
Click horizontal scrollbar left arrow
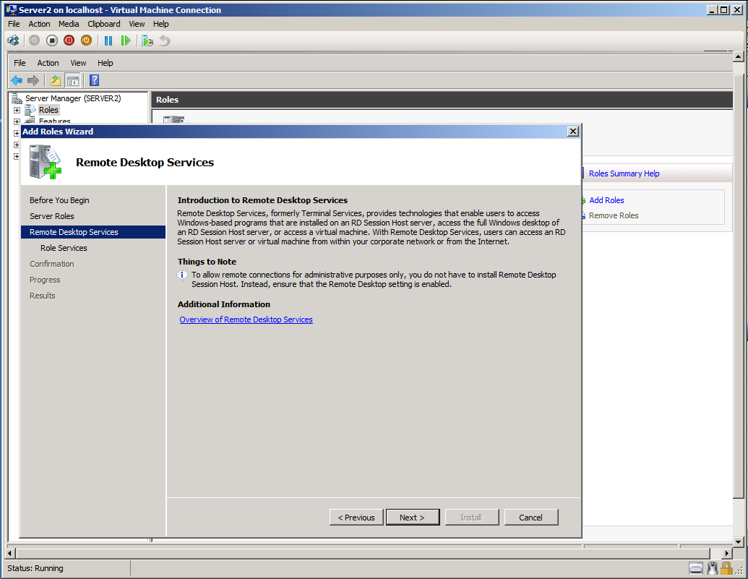[x=9, y=553]
